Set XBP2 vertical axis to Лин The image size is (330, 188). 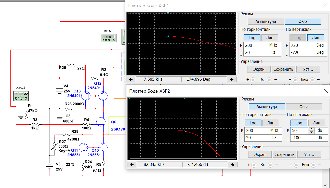pyautogui.click(x=316, y=123)
